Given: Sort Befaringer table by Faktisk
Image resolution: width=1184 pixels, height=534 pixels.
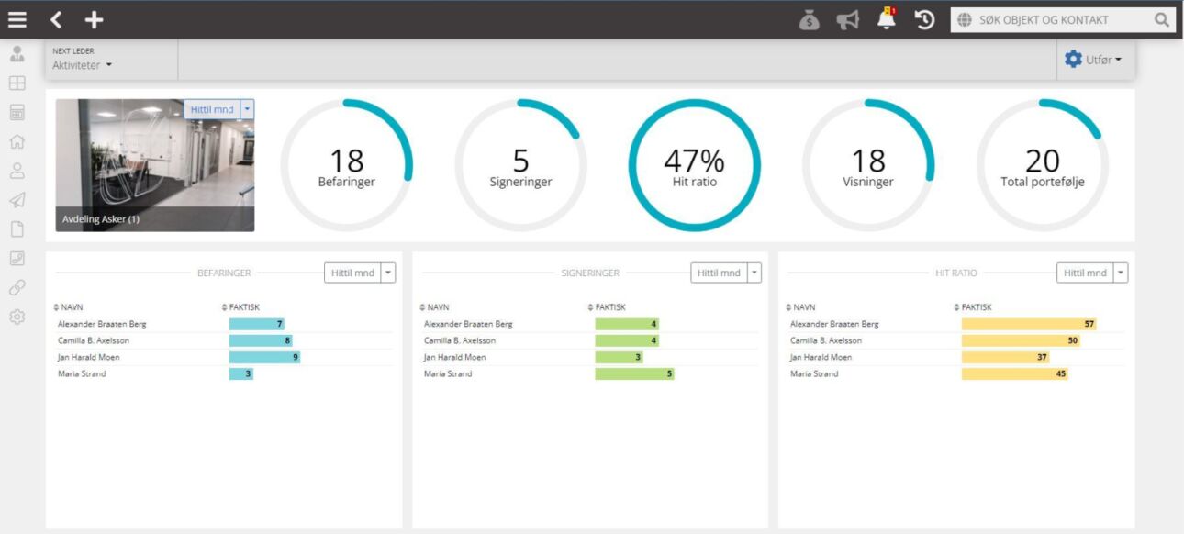Looking at the screenshot, I should point(240,307).
